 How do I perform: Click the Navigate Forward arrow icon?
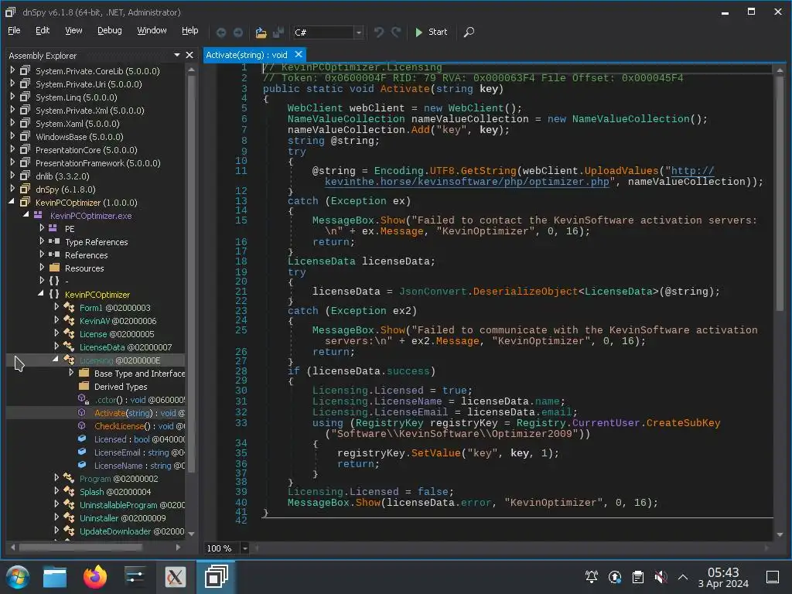click(238, 32)
